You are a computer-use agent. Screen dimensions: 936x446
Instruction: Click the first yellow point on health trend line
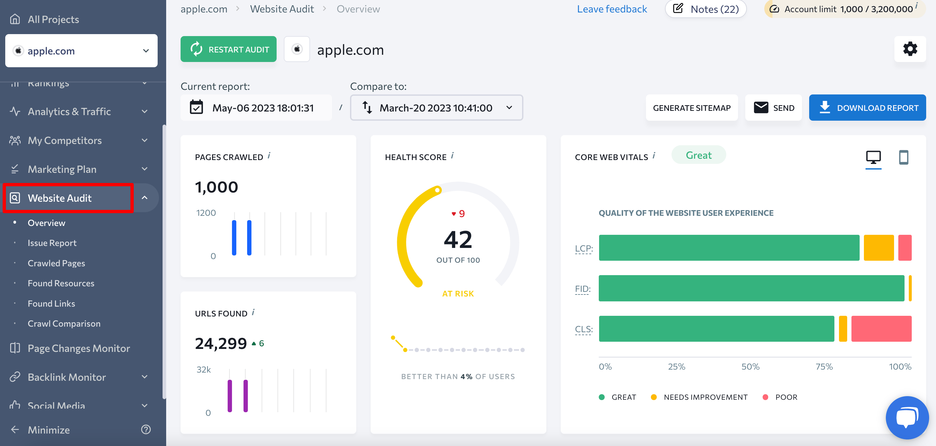(x=393, y=338)
